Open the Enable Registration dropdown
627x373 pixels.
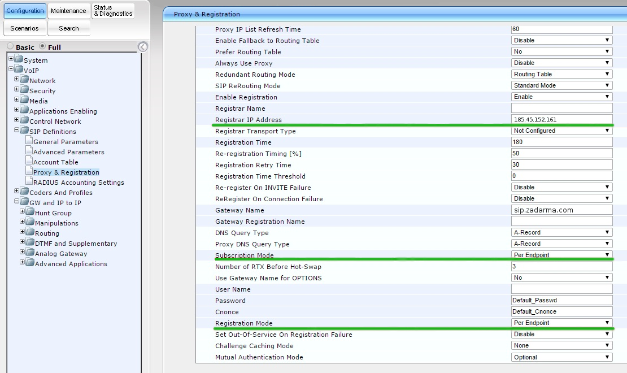(x=561, y=97)
